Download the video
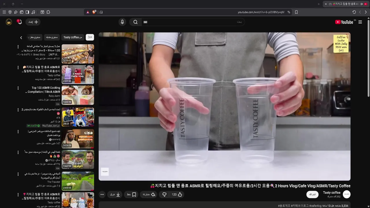The height and width of the screenshot is (208, 370). (115, 194)
